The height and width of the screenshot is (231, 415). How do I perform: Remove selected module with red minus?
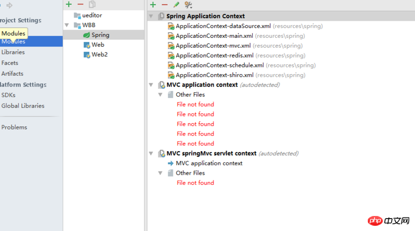pos(80,4)
